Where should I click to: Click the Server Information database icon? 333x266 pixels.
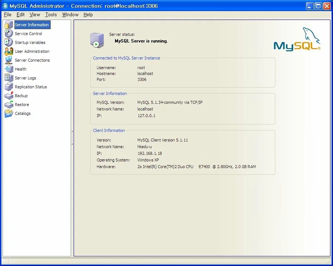(x=9, y=25)
